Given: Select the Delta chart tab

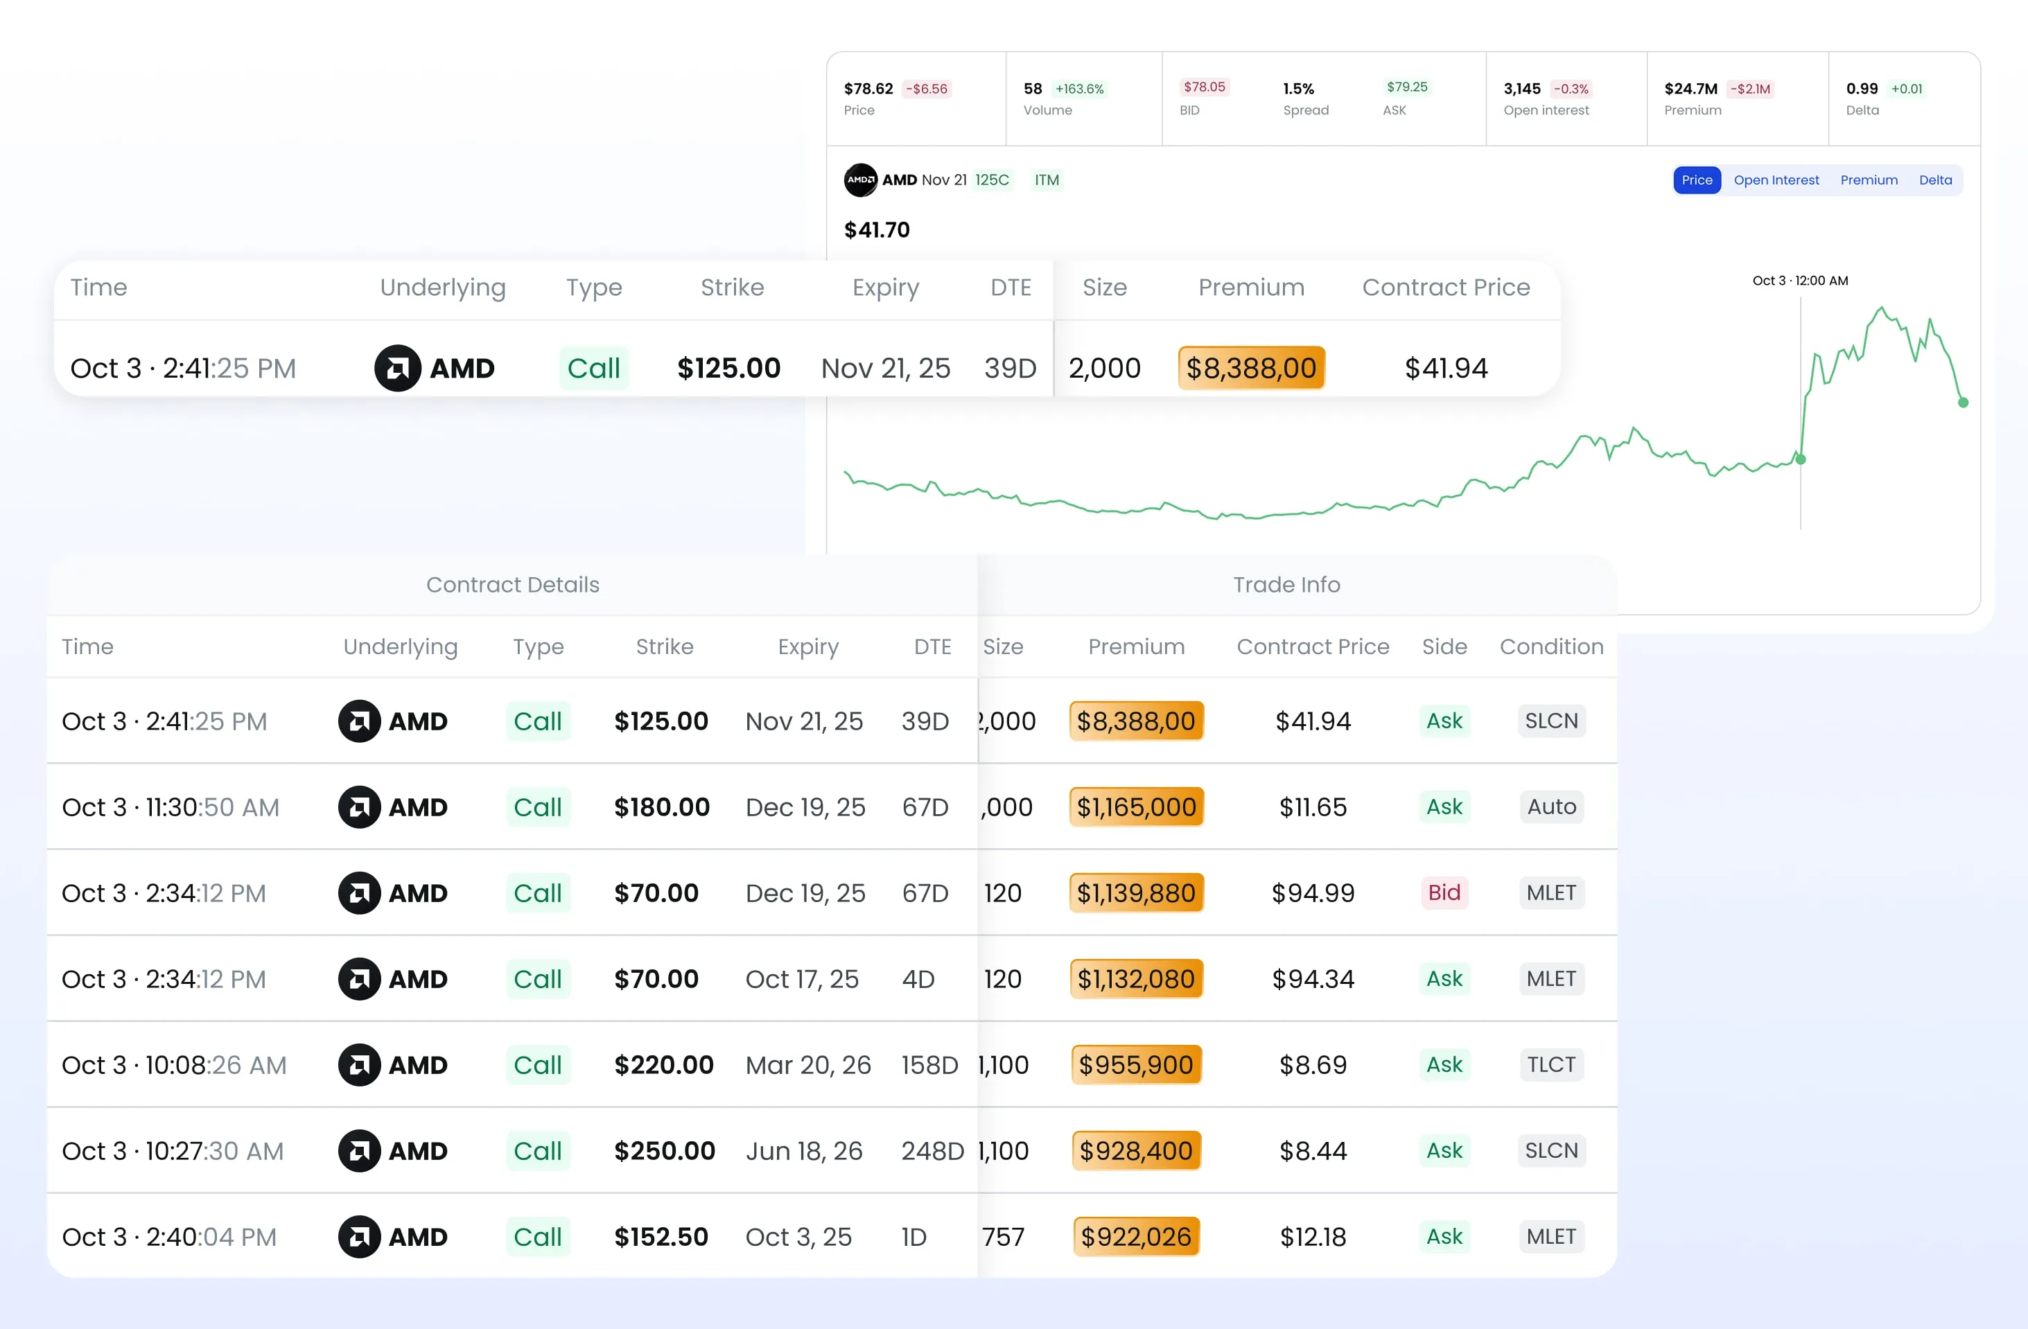Looking at the screenshot, I should point(1934,179).
